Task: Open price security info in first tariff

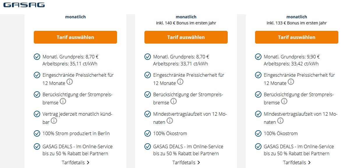Action: (x=70, y=82)
